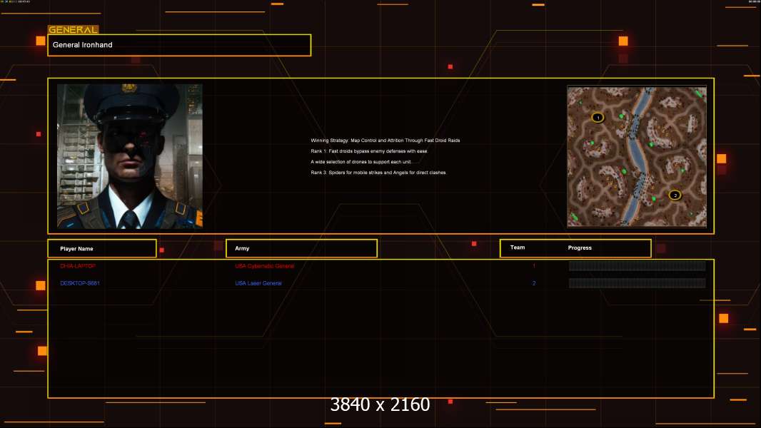The width and height of the screenshot is (761, 428).
Task: Click the Team column header label
Action: coord(518,248)
